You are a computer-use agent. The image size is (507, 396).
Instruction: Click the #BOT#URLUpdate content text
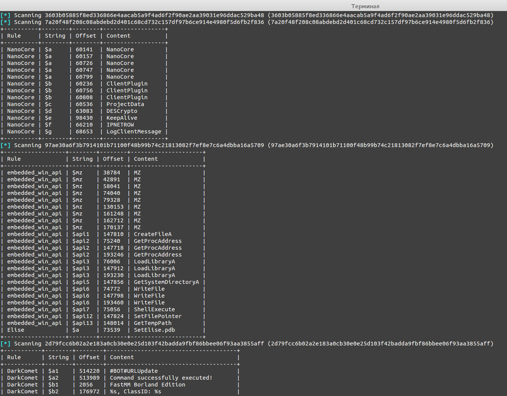(x=134, y=371)
